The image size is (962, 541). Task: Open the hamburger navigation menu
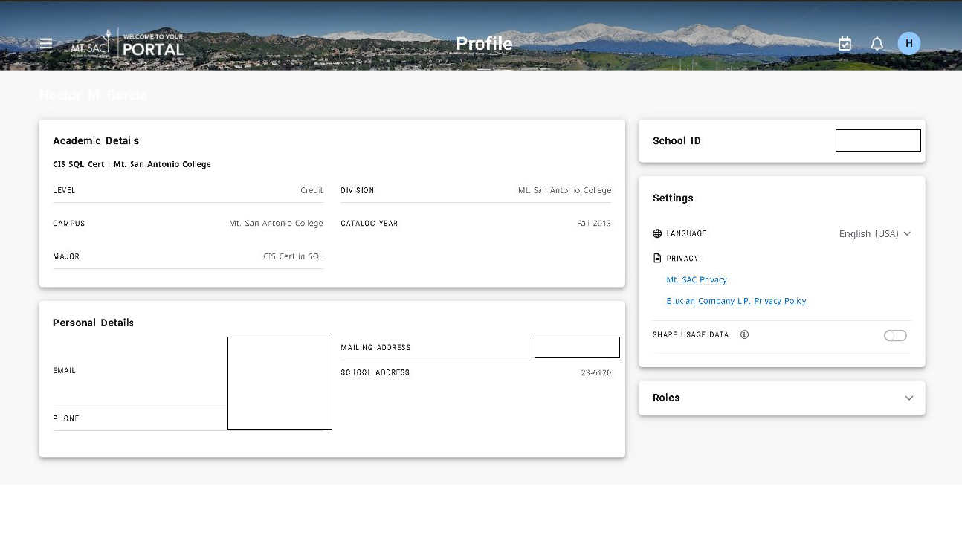pyautogui.click(x=46, y=43)
